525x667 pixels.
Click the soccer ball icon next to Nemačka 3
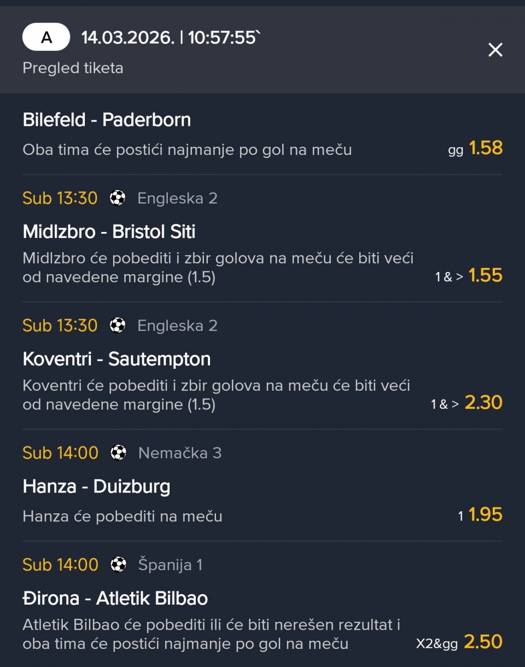tap(118, 453)
